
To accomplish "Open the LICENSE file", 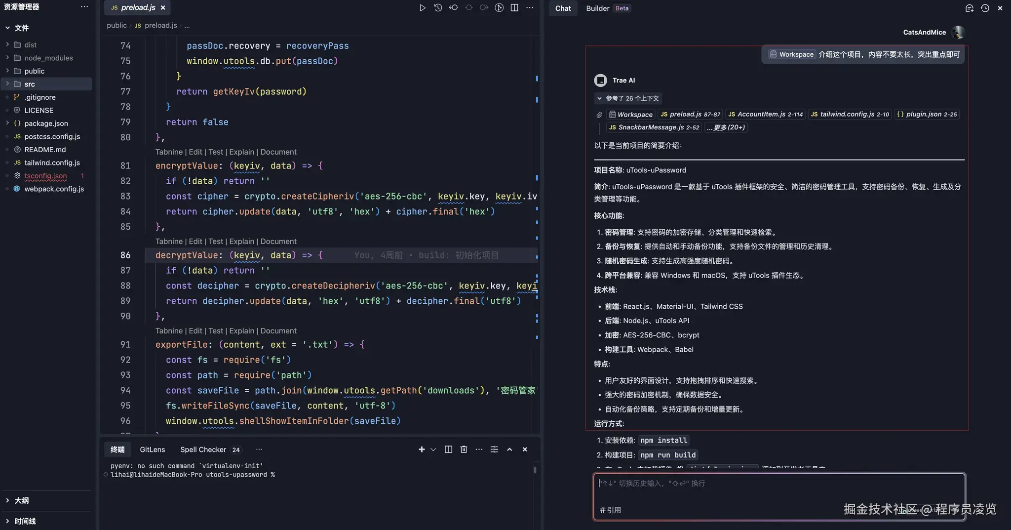I will [39, 110].
